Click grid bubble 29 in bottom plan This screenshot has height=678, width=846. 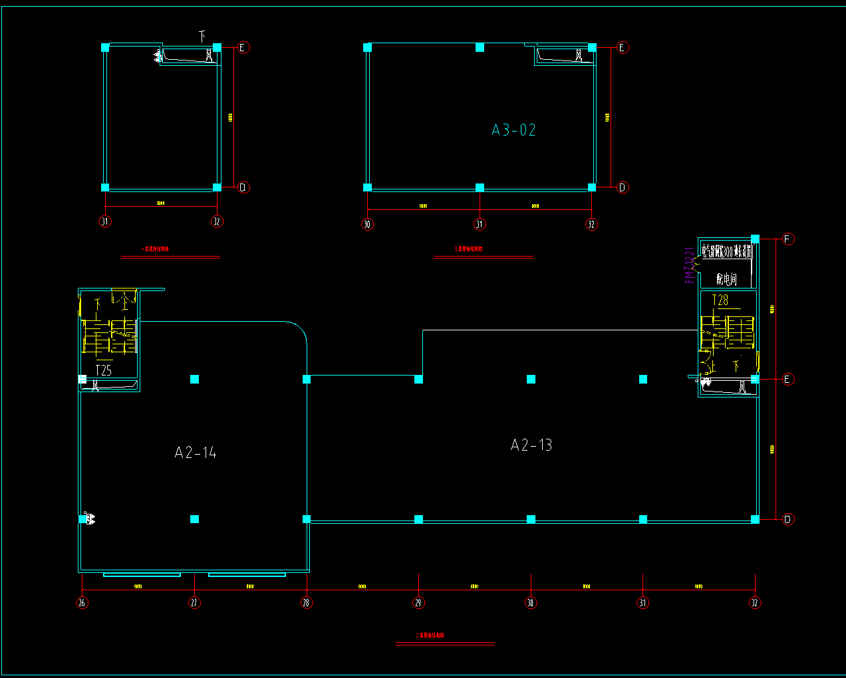418,603
